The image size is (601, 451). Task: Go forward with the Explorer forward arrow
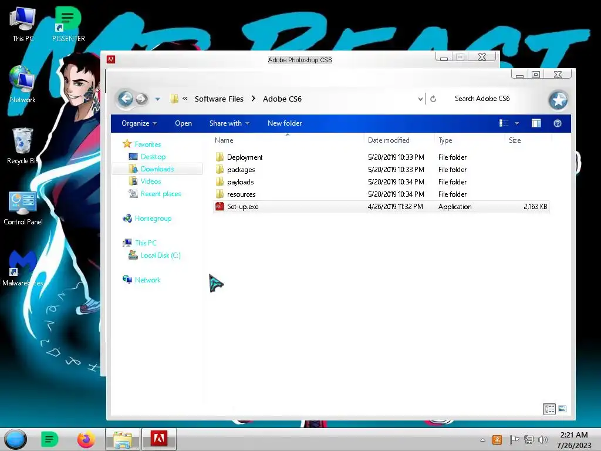141,99
